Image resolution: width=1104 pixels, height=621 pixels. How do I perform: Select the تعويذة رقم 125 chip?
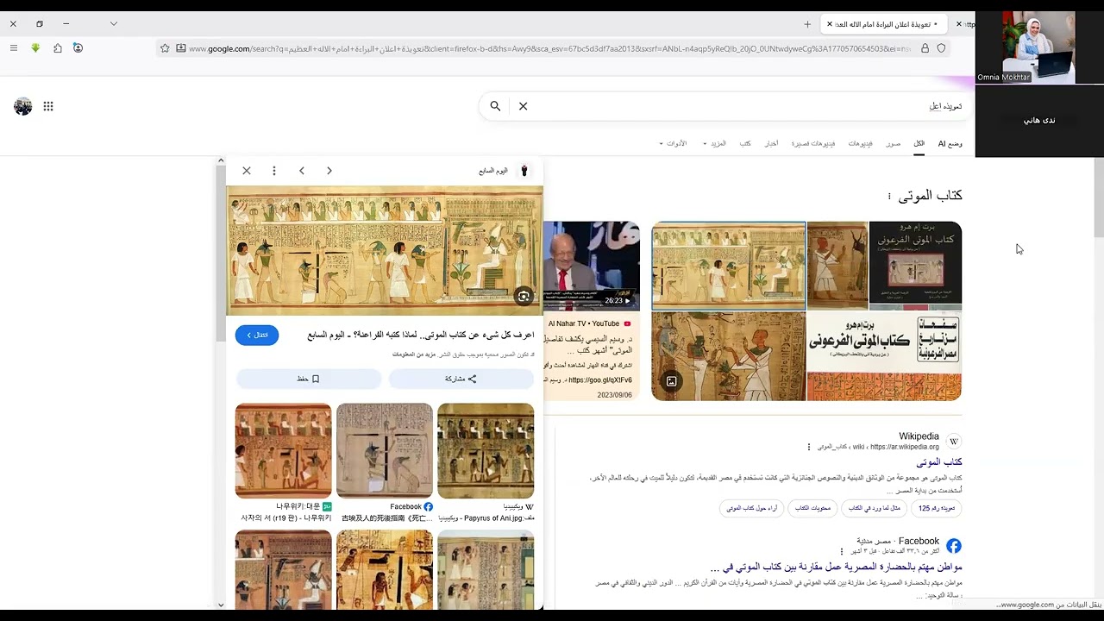(936, 508)
